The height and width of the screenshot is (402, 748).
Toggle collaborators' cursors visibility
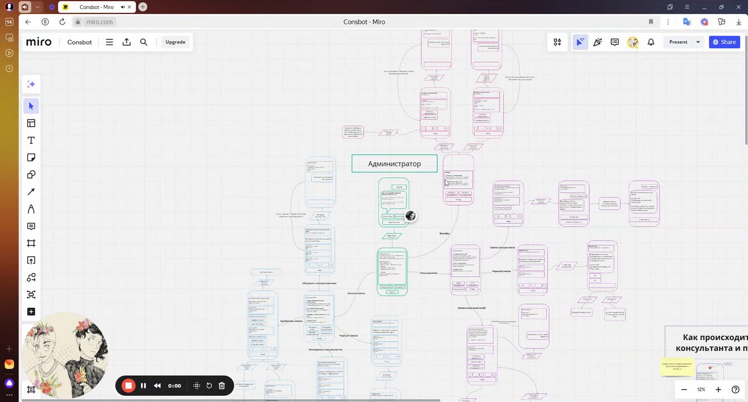(580, 42)
